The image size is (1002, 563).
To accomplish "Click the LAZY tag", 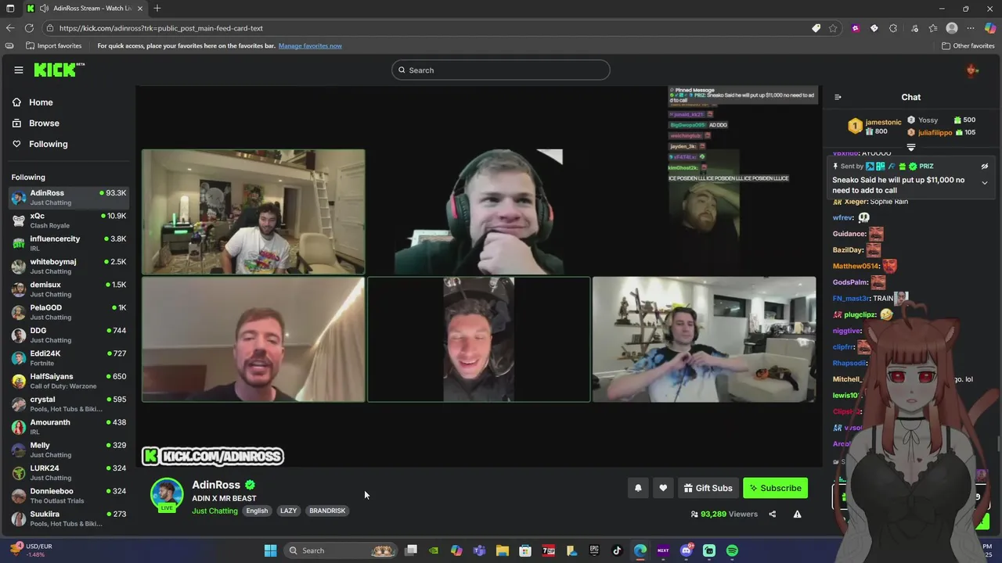I will click(x=289, y=511).
